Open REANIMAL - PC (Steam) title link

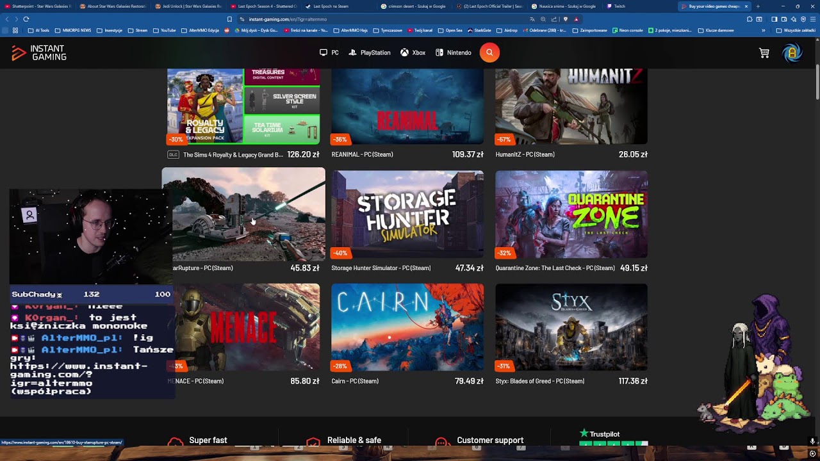tap(362, 154)
